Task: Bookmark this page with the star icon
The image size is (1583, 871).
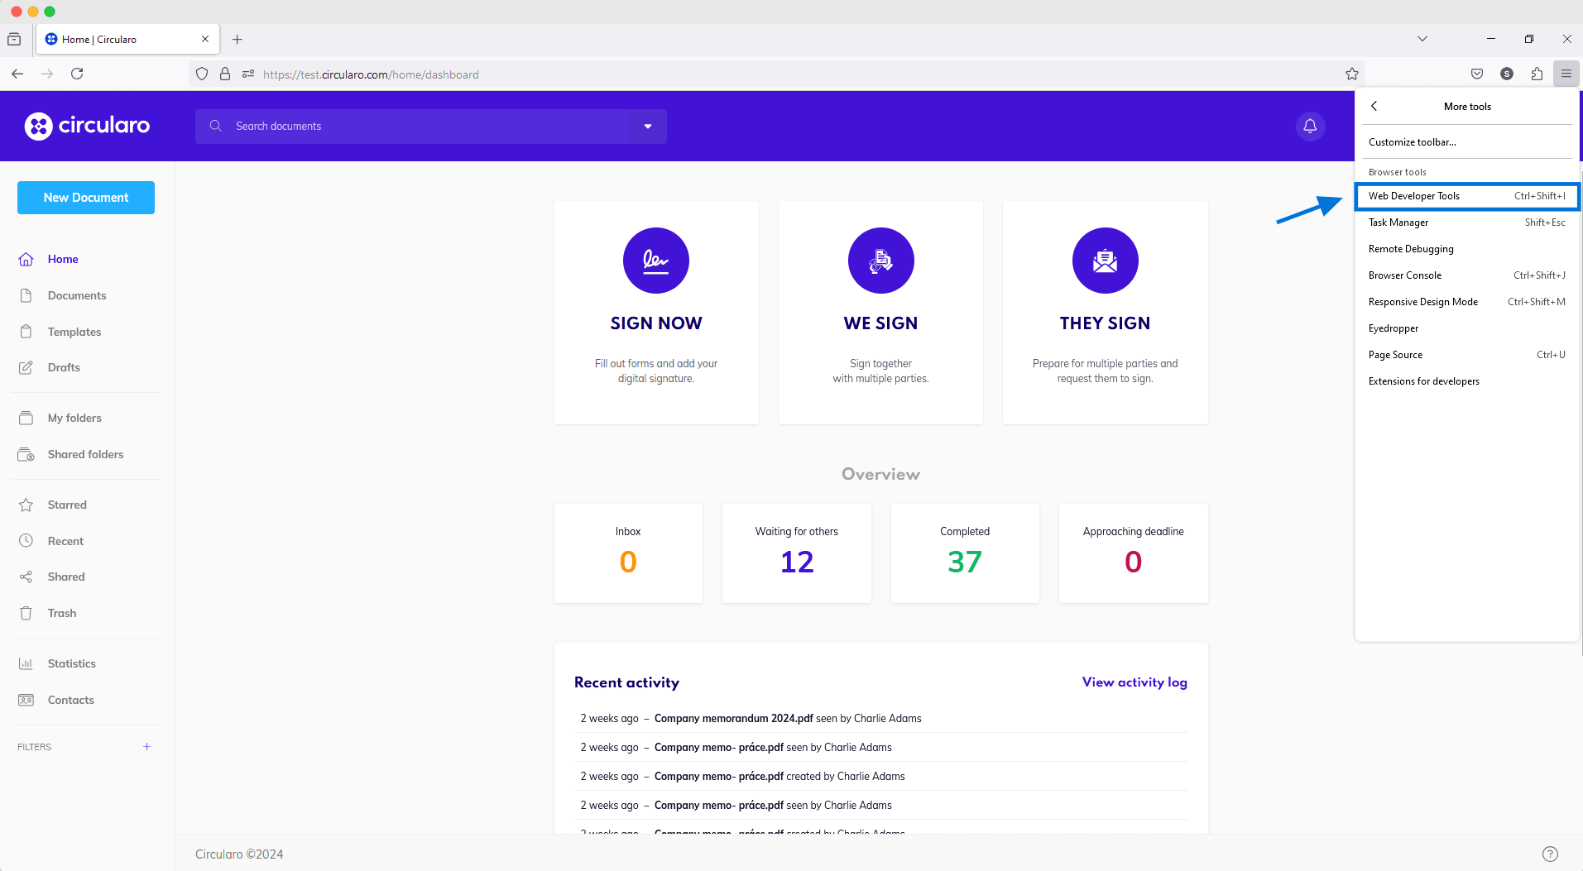Action: click(x=1351, y=74)
